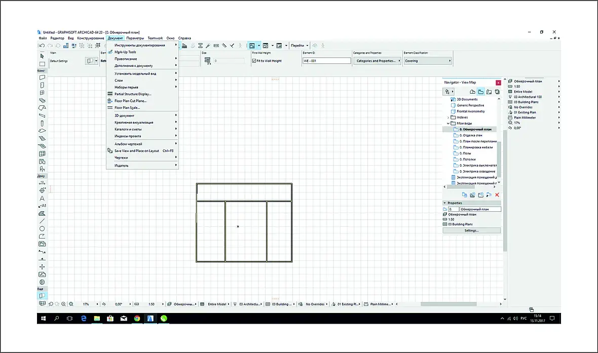Open the Categories and Properties dropdown

(x=378, y=61)
